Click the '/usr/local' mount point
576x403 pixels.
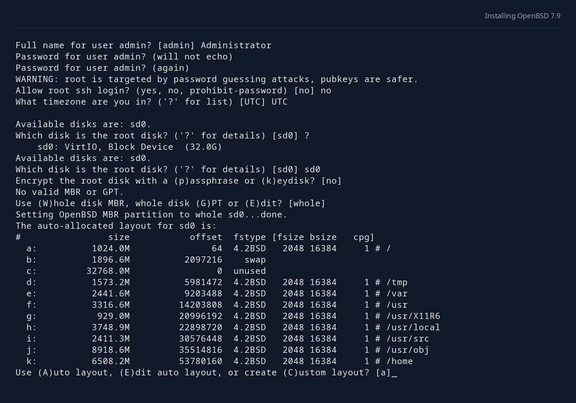coord(413,327)
